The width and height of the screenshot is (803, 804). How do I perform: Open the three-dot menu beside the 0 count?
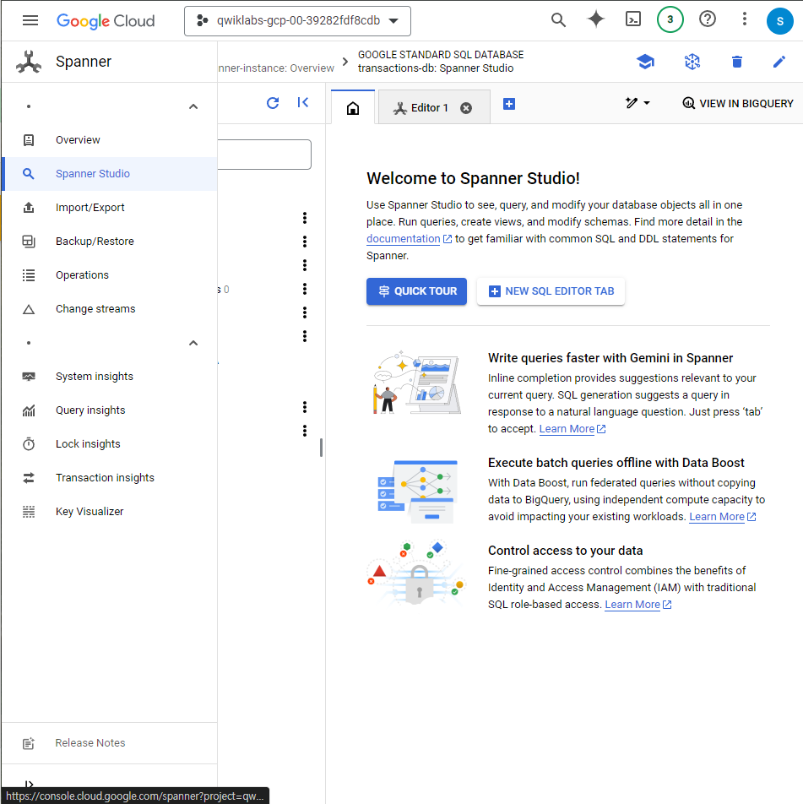pos(305,289)
